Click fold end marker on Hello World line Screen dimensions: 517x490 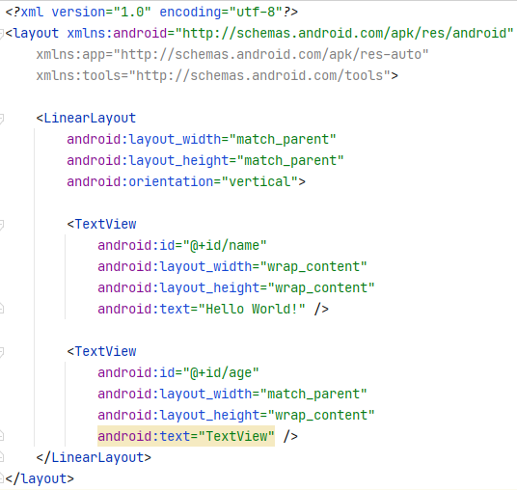tap(1, 309)
